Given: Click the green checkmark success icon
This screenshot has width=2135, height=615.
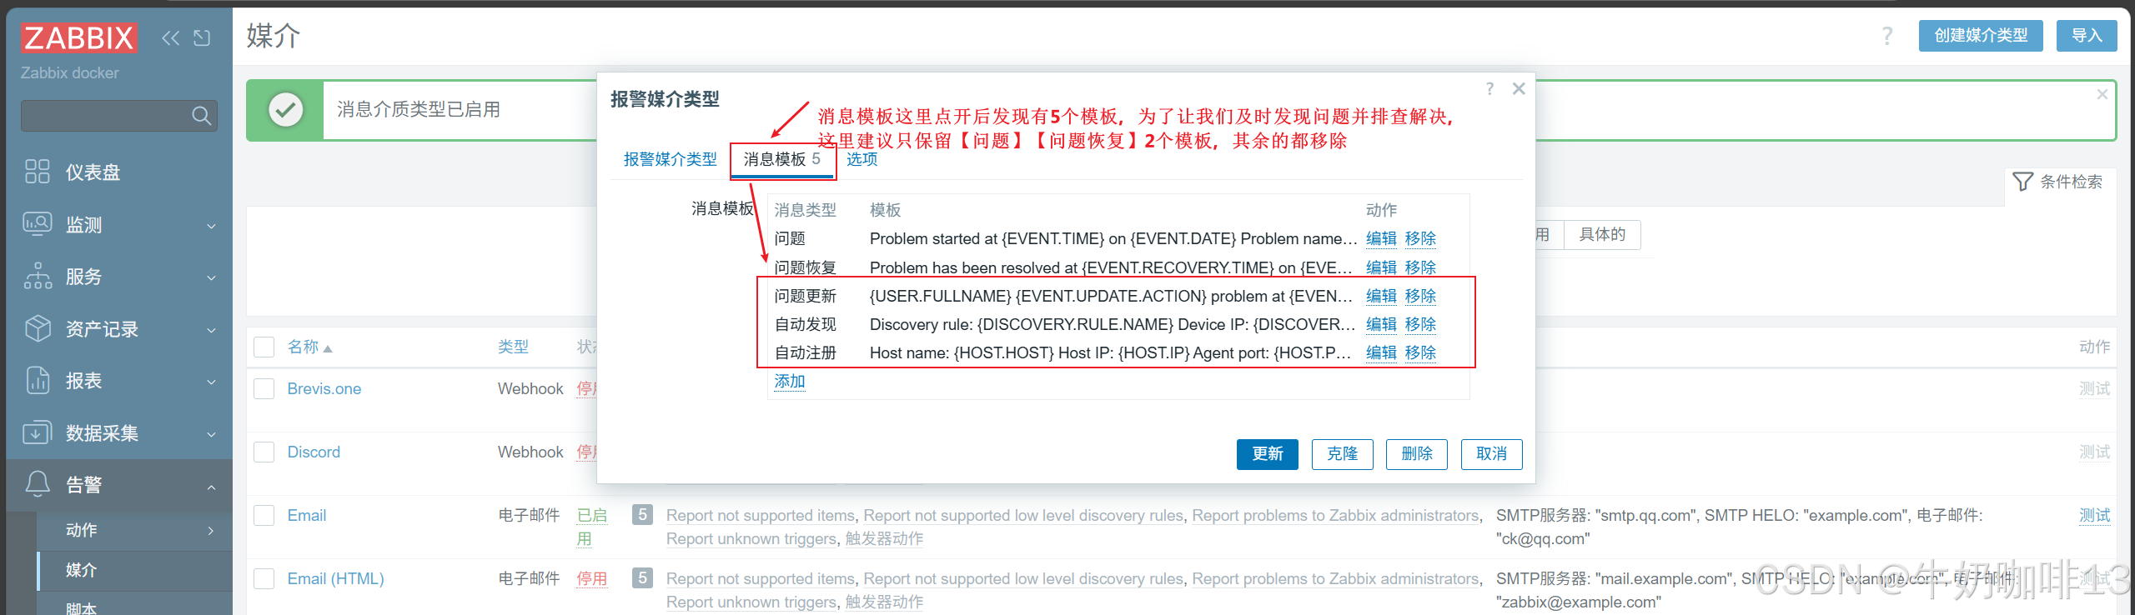Looking at the screenshot, I should [285, 109].
